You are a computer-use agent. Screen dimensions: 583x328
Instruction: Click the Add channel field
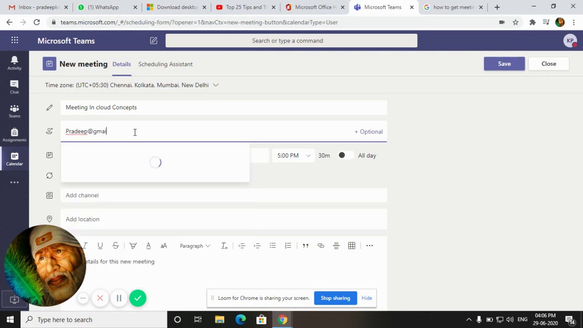(x=224, y=195)
